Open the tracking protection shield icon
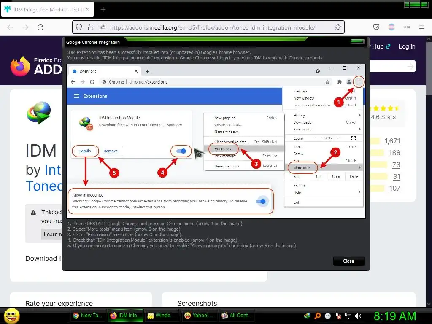This screenshot has height=324, width=432. [79, 27]
